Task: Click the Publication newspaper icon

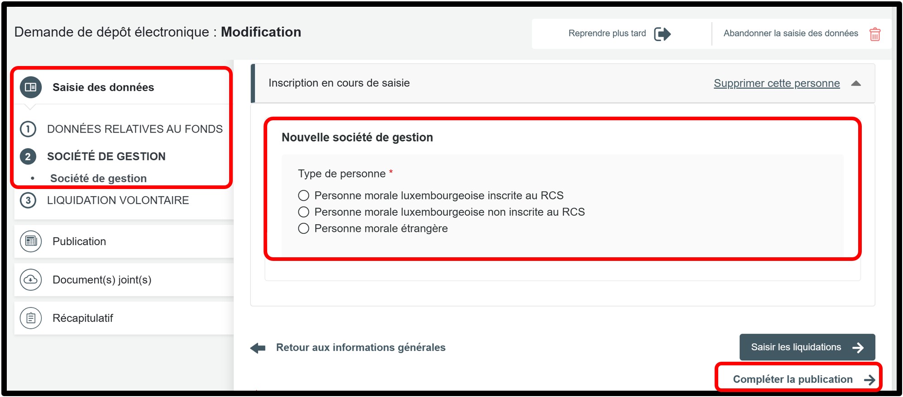Action: tap(31, 241)
